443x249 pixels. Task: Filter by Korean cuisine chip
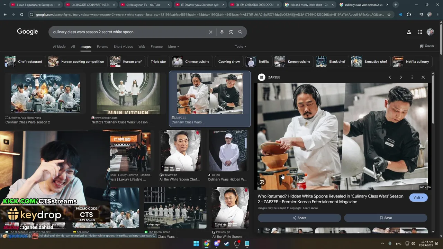(x=294, y=62)
